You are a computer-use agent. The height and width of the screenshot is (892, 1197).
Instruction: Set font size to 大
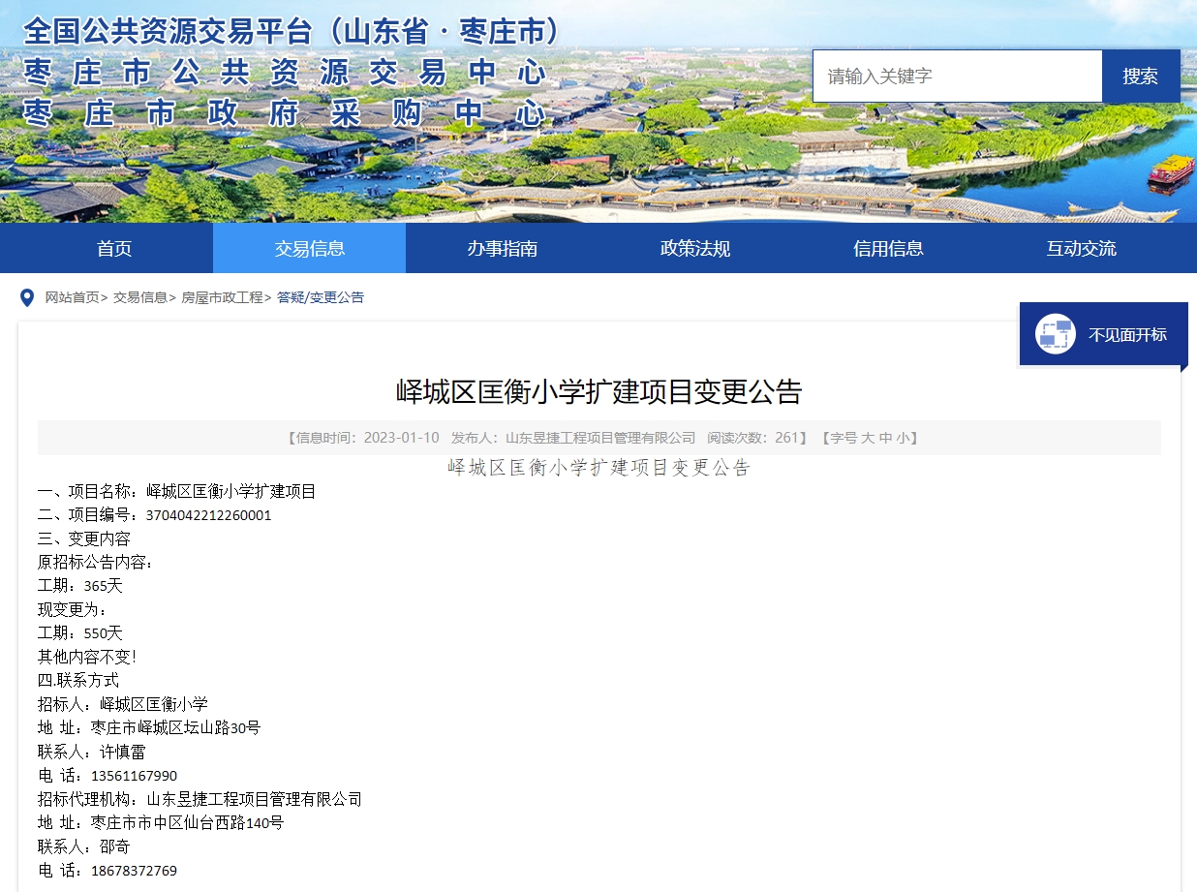868,438
